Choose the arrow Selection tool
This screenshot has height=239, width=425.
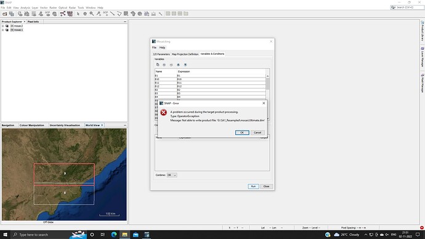coord(78,14)
